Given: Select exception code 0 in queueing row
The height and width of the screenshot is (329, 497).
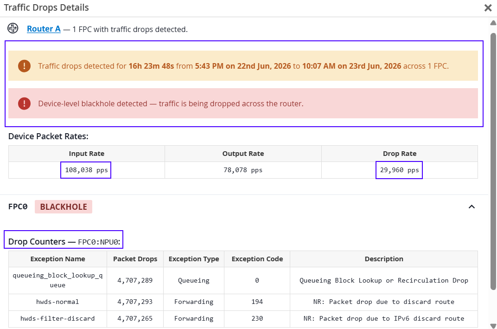Looking at the screenshot, I should coord(257,280).
